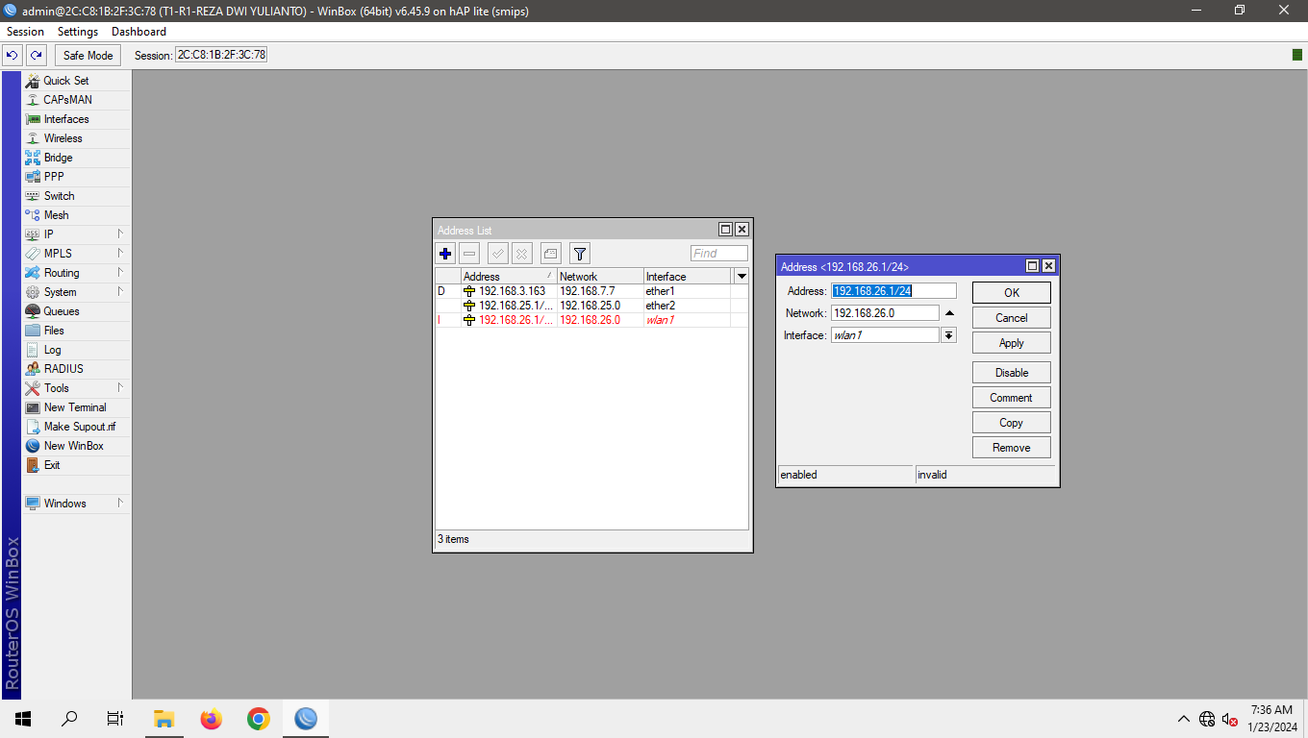
Task: Expand the System submenu
Action: [x=76, y=292]
